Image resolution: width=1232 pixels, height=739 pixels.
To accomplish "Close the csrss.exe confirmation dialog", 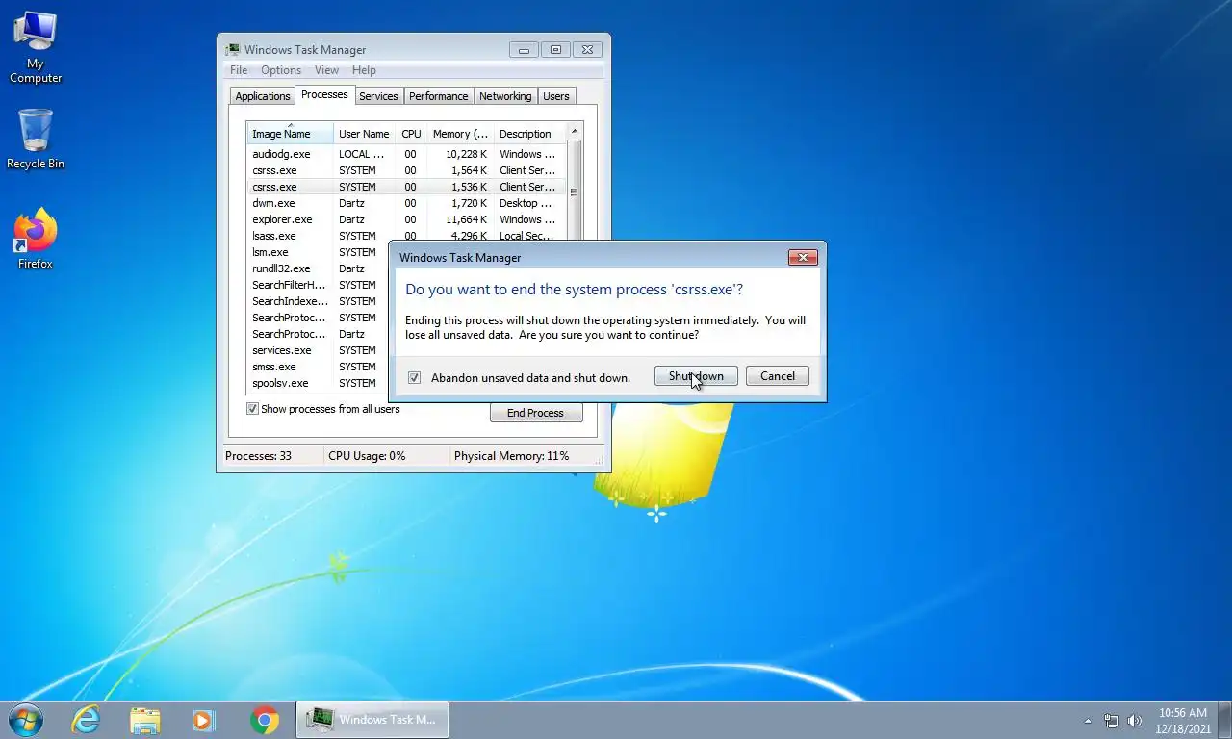I will coord(803,258).
